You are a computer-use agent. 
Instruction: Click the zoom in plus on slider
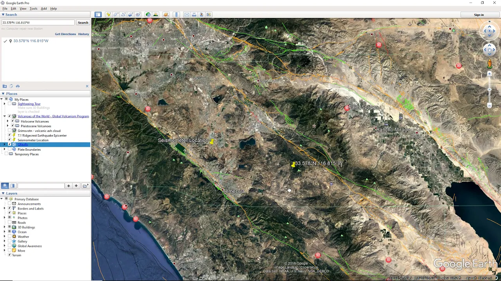pos(490,74)
